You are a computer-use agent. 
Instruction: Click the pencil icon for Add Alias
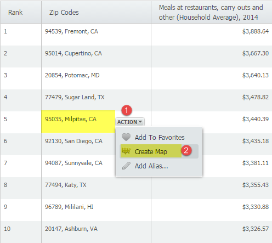[126, 166]
